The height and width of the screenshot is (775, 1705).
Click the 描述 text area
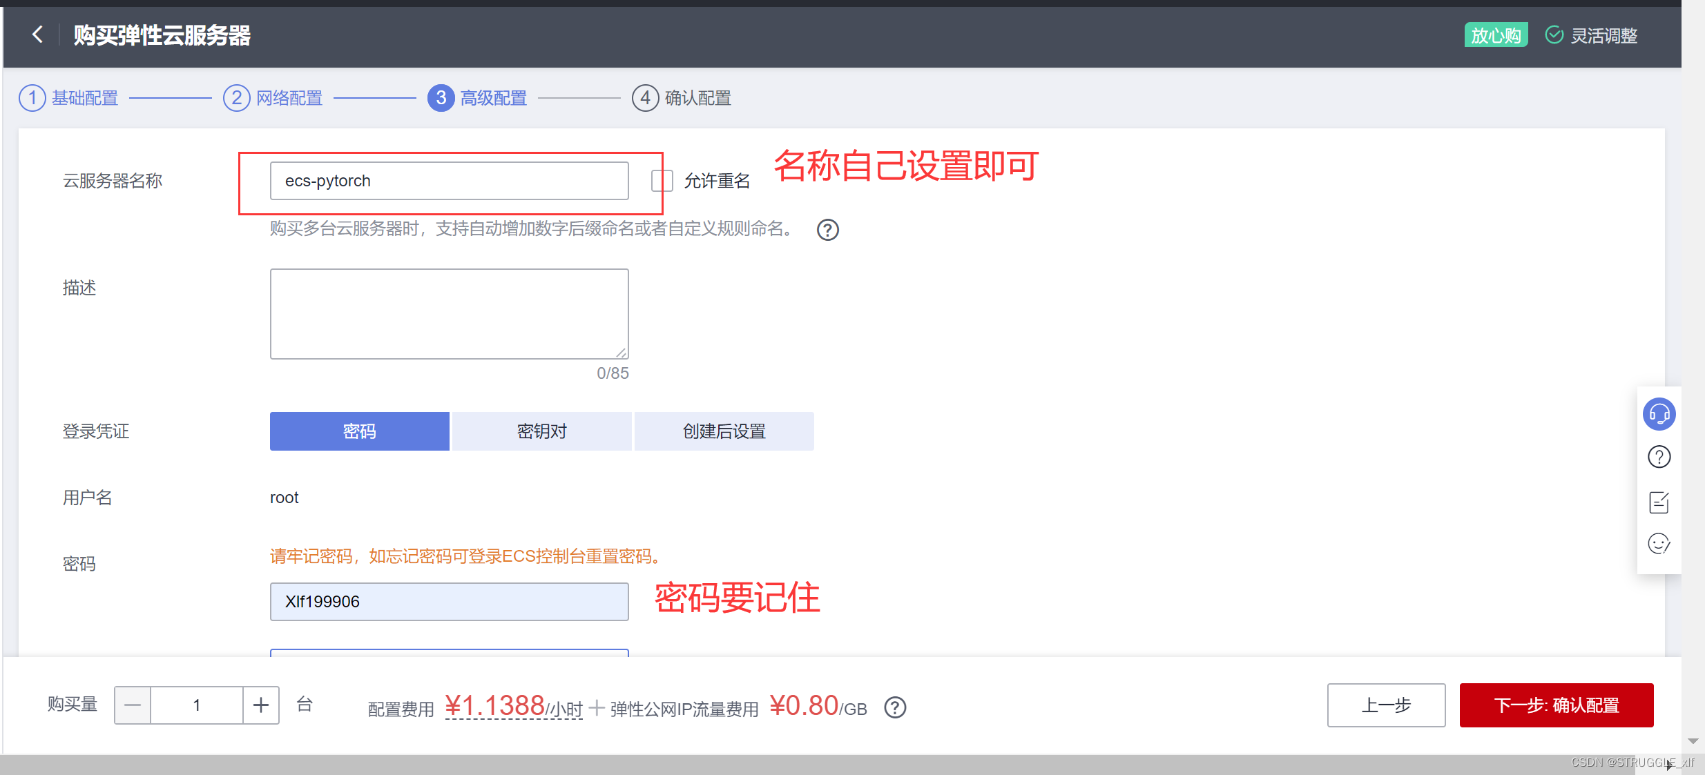[449, 314]
